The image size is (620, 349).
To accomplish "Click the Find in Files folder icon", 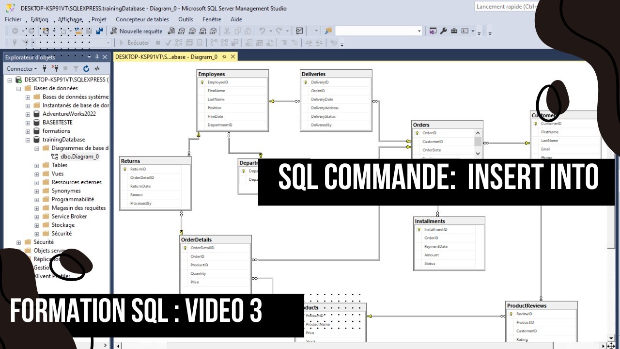I will 328,31.
